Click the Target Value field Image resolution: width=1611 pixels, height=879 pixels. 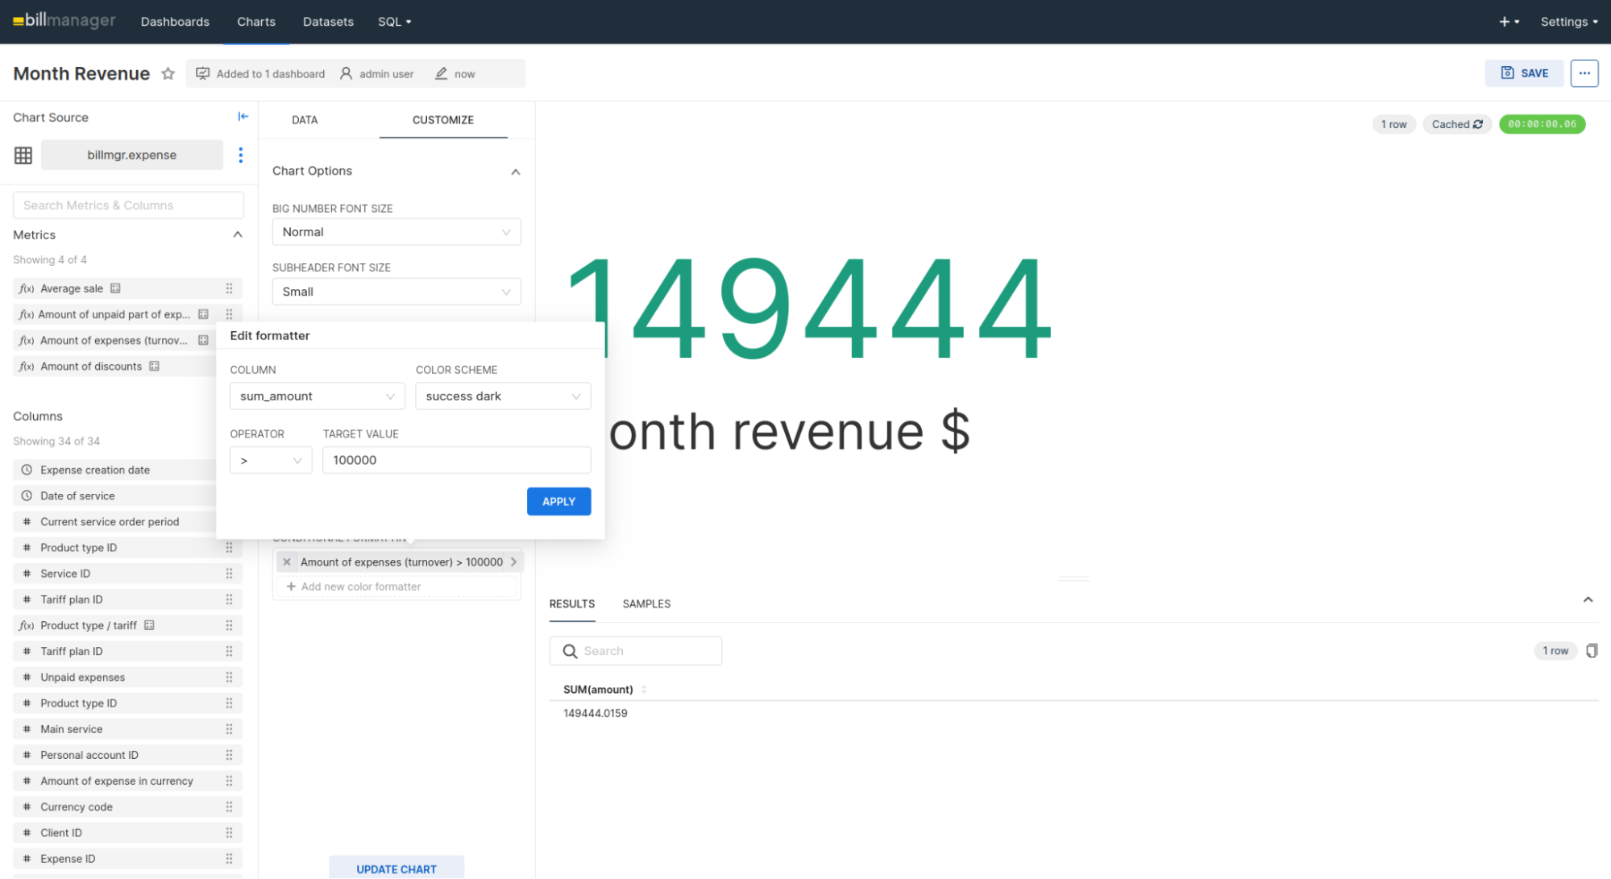click(x=456, y=460)
